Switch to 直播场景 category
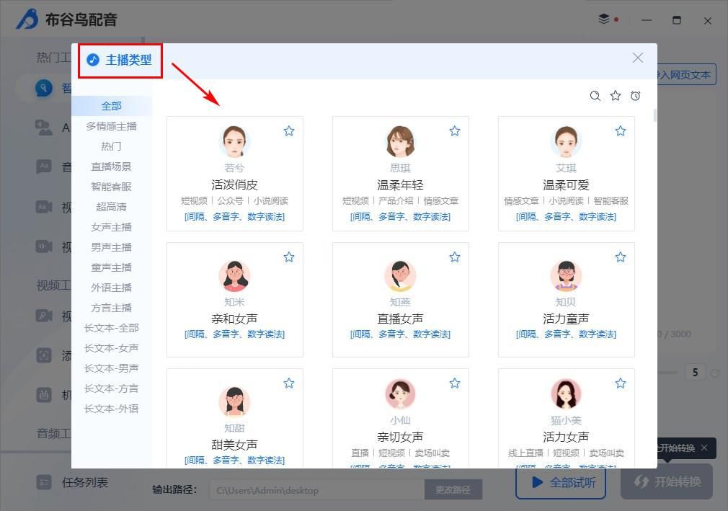Viewport: 728px width, 511px height. coord(112,166)
